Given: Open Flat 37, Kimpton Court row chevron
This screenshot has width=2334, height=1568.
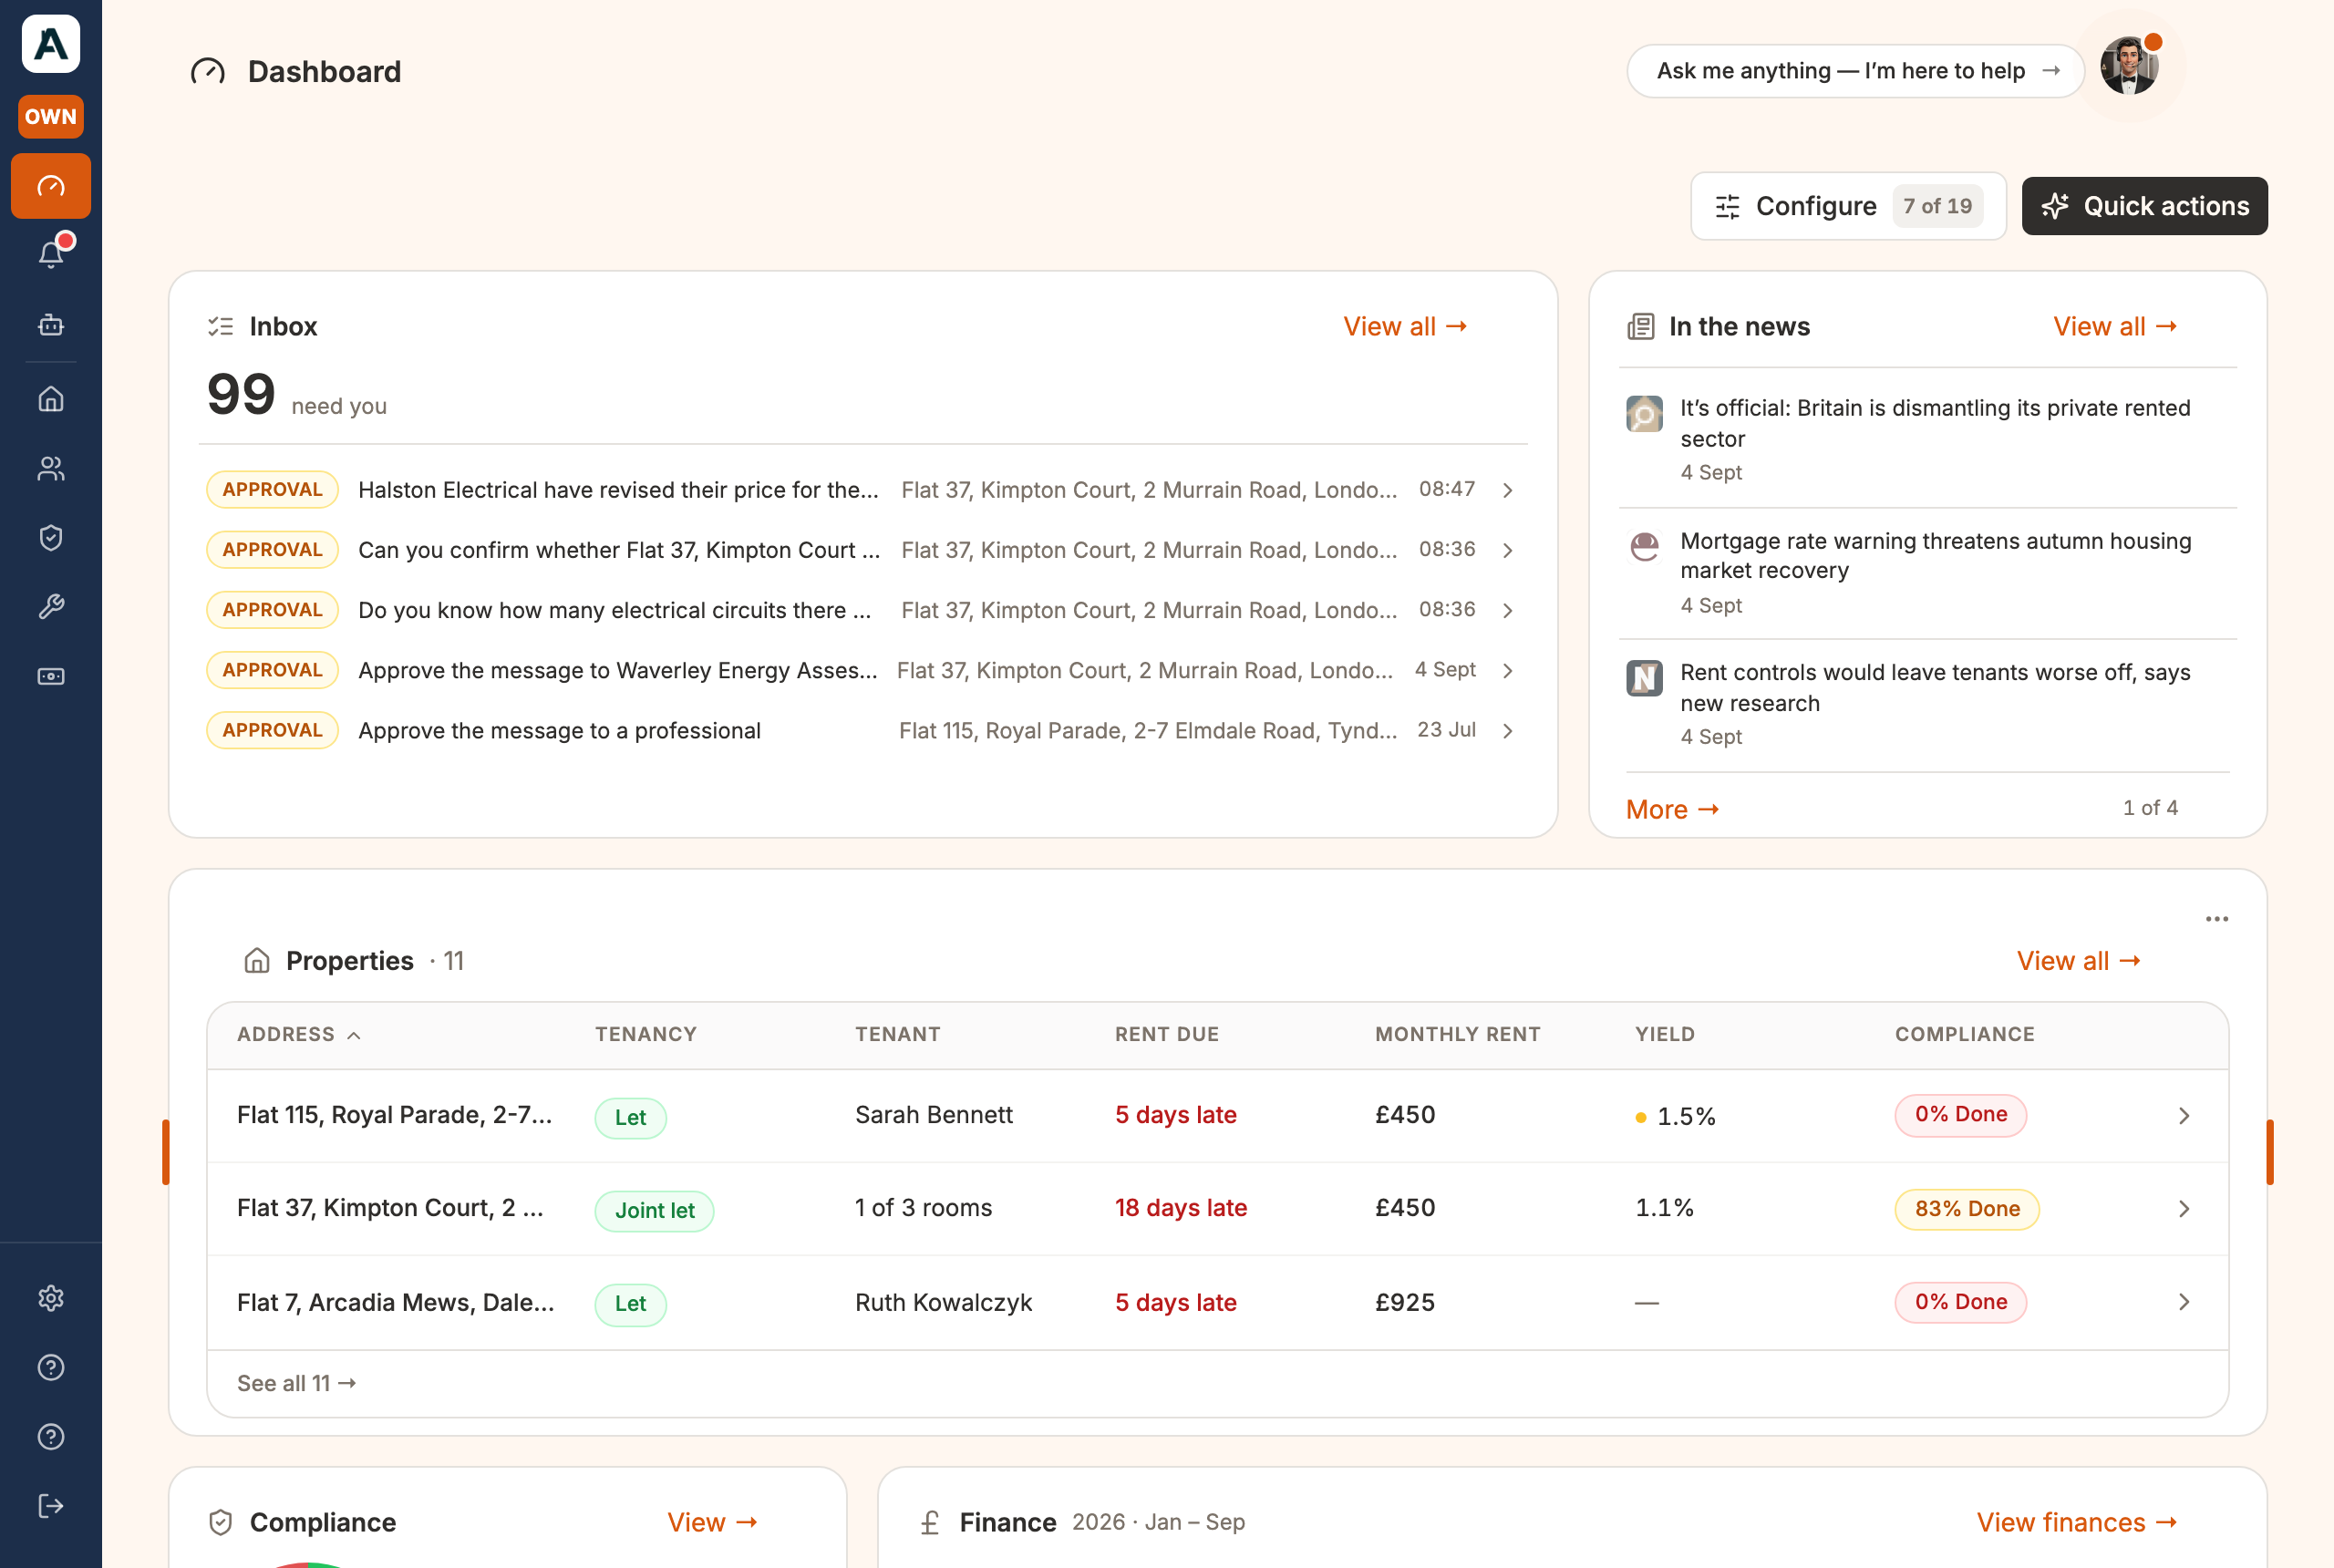Looking at the screenshot, I should [x=2184, y=1208].
